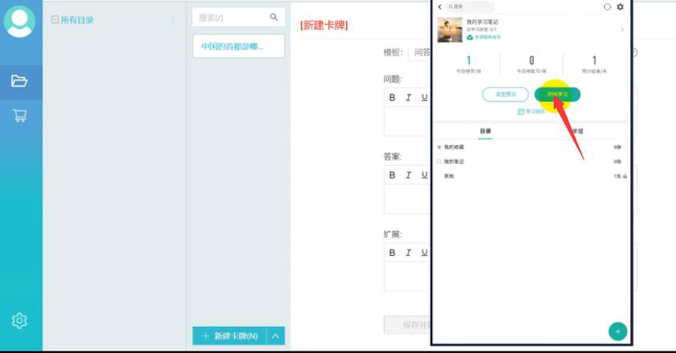Screen dimensions: 676x353
Task: Open 我的收藏 favorites row
Action: coord(531,147)
